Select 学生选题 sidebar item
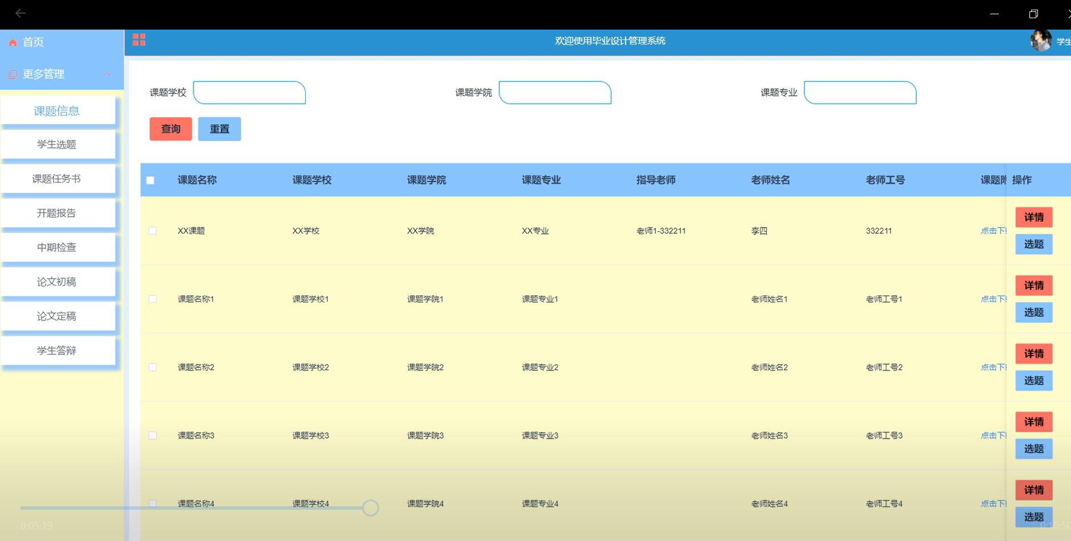1071x541 pixels. tap(57, 144)
